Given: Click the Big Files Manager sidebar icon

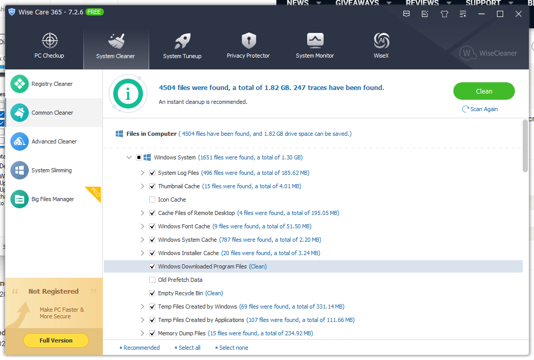Looking at the screenshot, I should (20, 199).
